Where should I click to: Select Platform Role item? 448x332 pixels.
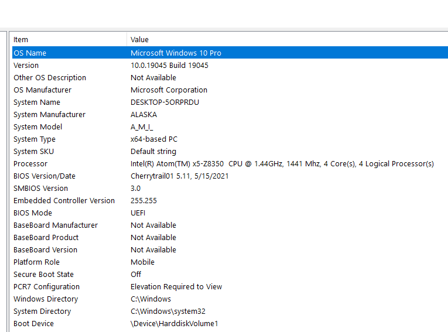pos(36,262)
